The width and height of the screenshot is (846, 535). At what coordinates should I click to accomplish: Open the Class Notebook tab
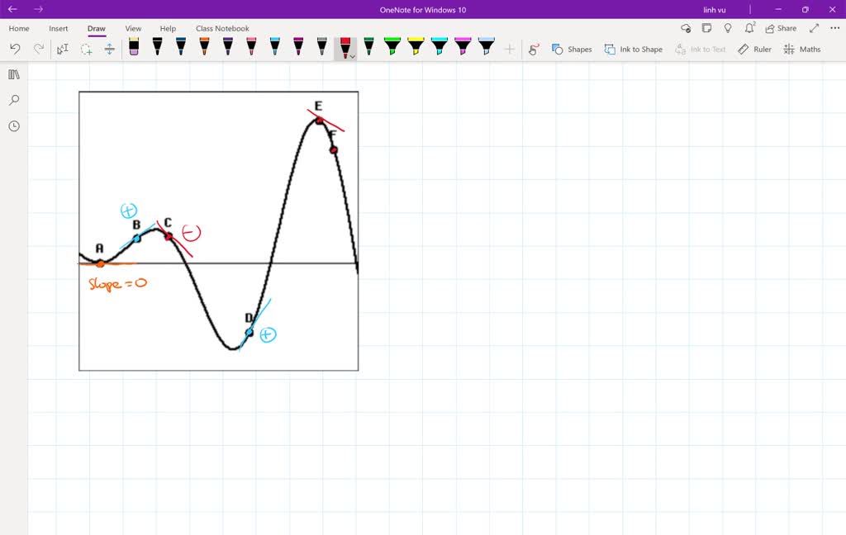coord(221,27)
